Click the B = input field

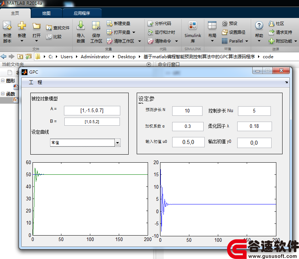coord(92,122)
